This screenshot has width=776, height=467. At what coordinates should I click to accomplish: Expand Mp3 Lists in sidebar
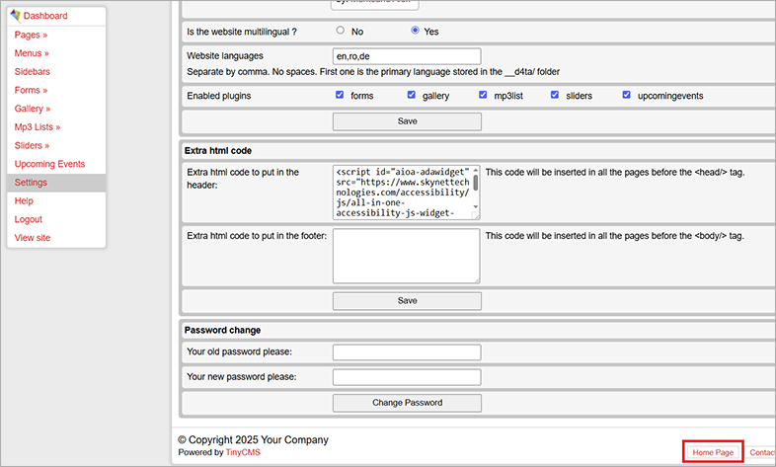point(37,127)
